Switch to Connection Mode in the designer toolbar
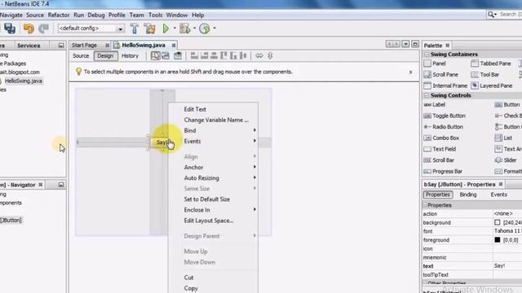Viewport: 522px width, 293px height. (166, 56)
